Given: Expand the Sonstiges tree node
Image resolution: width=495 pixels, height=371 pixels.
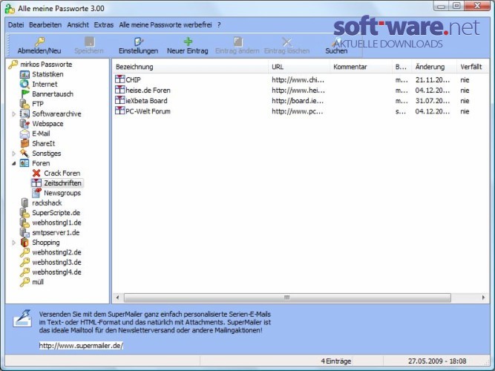Looking at the screenshot, I should click(14, 154).
